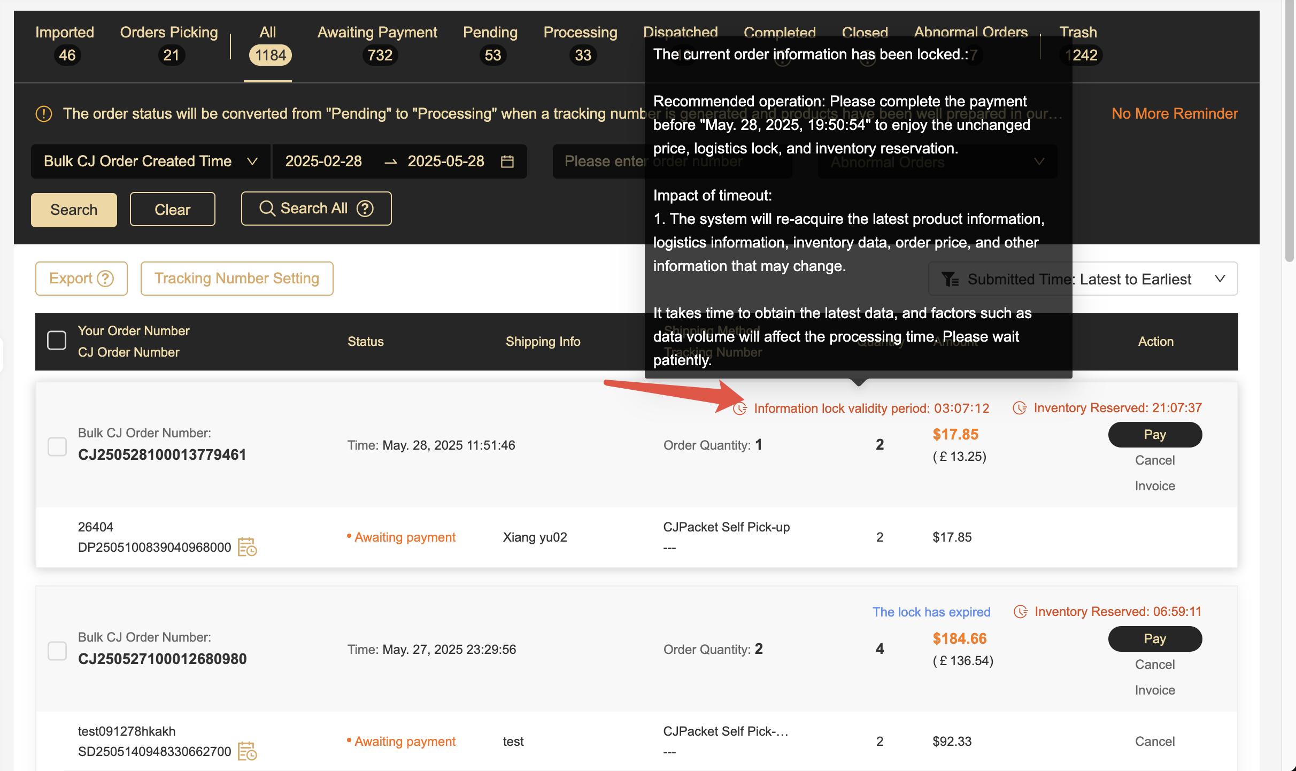
Task: Click the Export button
Action: (x=81, y=278)
